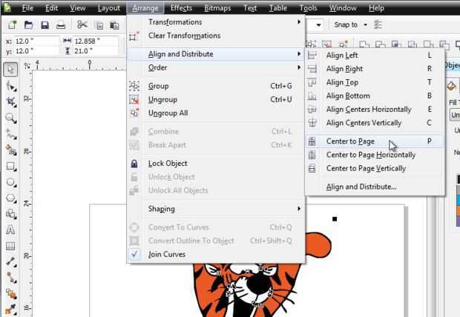Click the Open folder icon
The width and height of the screenshot is (460, 317).
click(x=28, y=25)
